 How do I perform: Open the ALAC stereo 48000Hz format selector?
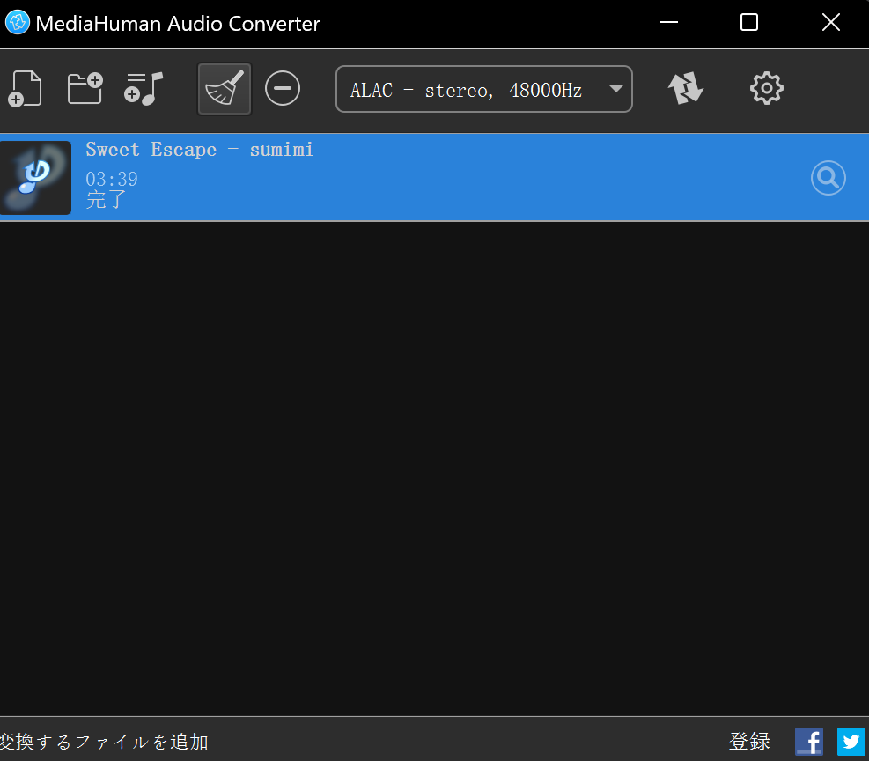[467, 90]
